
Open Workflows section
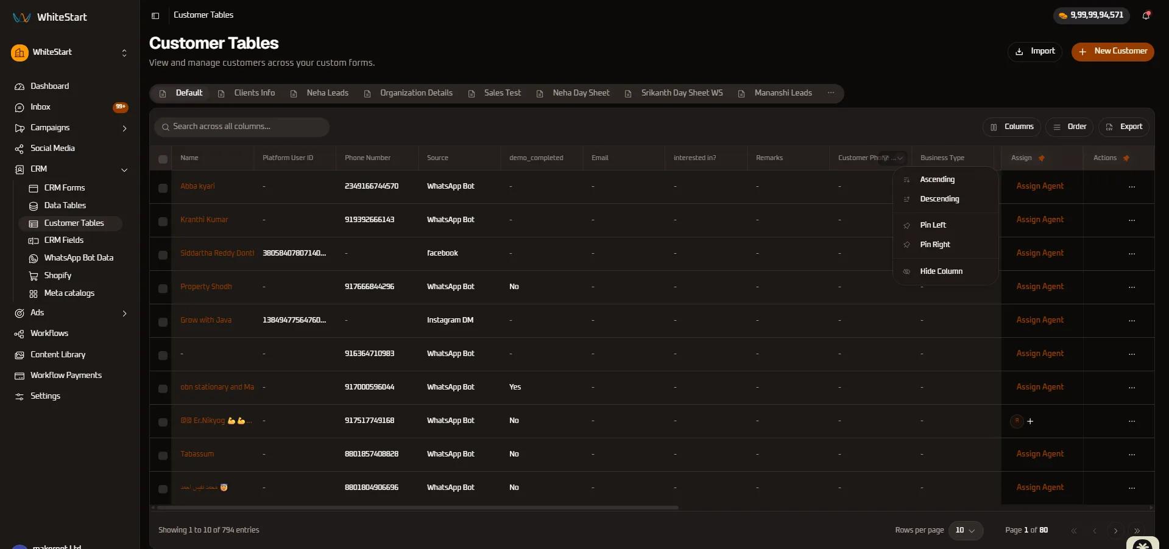(x=49, y=334)
